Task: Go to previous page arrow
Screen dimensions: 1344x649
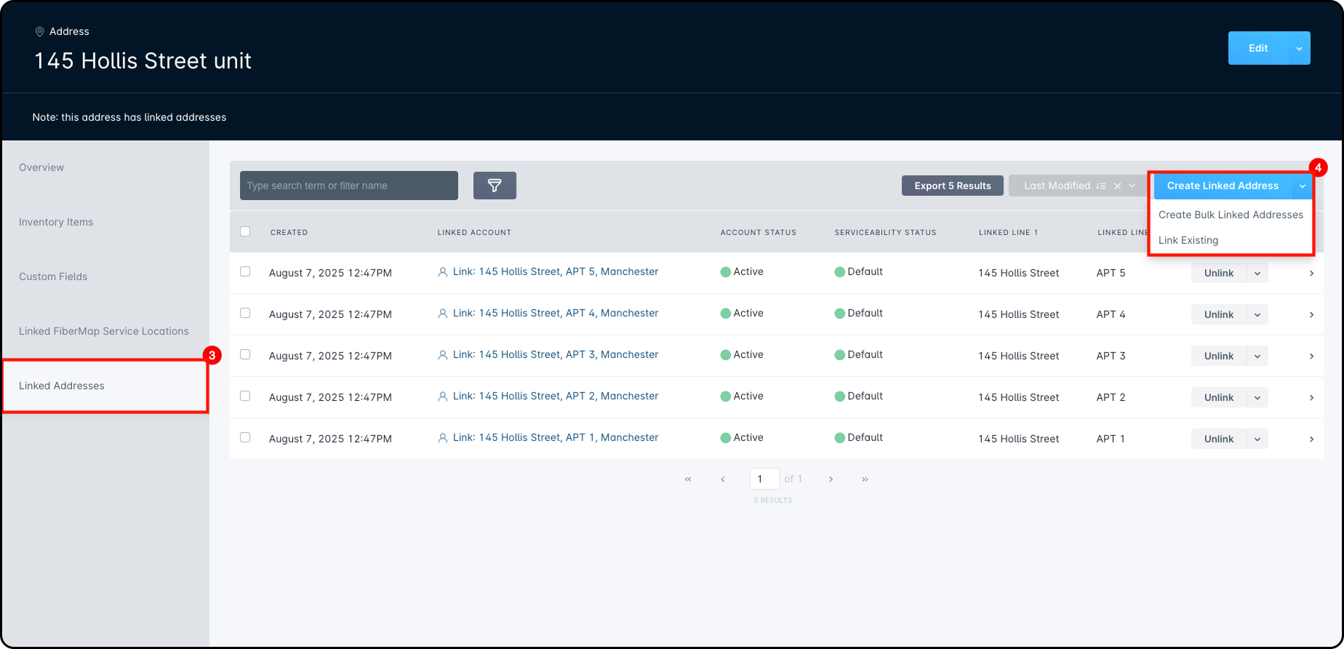Action: coord(723,479)
